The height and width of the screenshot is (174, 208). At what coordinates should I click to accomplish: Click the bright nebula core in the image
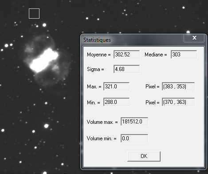pyautogui.click(x=44, y=60)
